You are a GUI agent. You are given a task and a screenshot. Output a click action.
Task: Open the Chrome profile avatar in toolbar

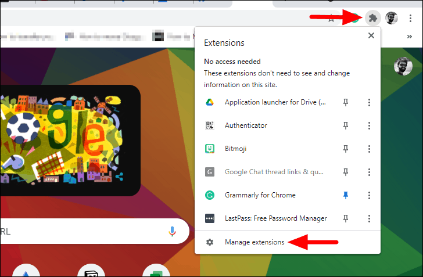coord(392,18)
